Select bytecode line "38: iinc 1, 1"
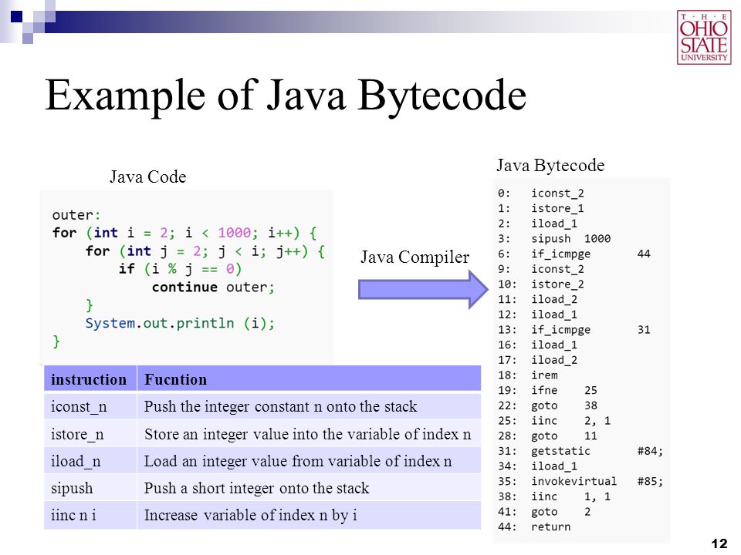Viewport: 741px width, 555px height. click(x=554, y=496)
